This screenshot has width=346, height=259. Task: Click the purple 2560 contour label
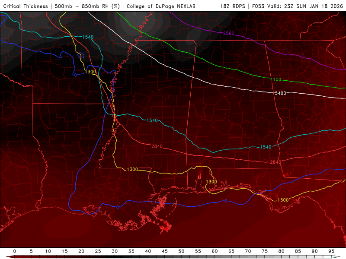[229, 33]
